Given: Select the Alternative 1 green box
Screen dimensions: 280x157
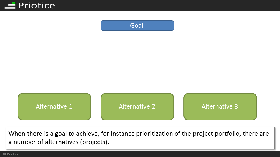Looking at the screenshot, I should (x=55, y=106).
